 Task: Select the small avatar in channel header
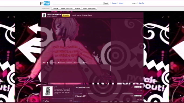[44, 15]
